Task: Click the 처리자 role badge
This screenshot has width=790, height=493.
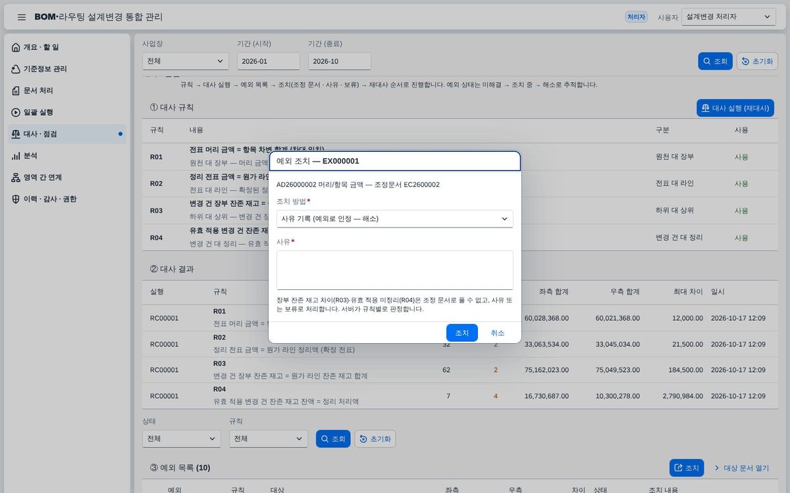Action: point(637,17)
